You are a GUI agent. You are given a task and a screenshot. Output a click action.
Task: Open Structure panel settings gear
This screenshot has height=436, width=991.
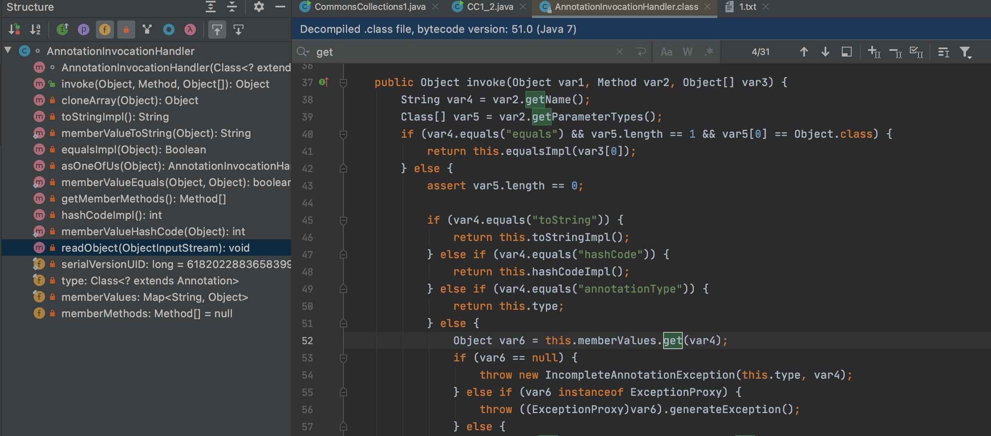coord(259,7)
